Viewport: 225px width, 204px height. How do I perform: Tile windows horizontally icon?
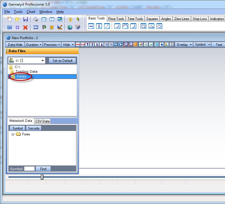coord(44,19)
